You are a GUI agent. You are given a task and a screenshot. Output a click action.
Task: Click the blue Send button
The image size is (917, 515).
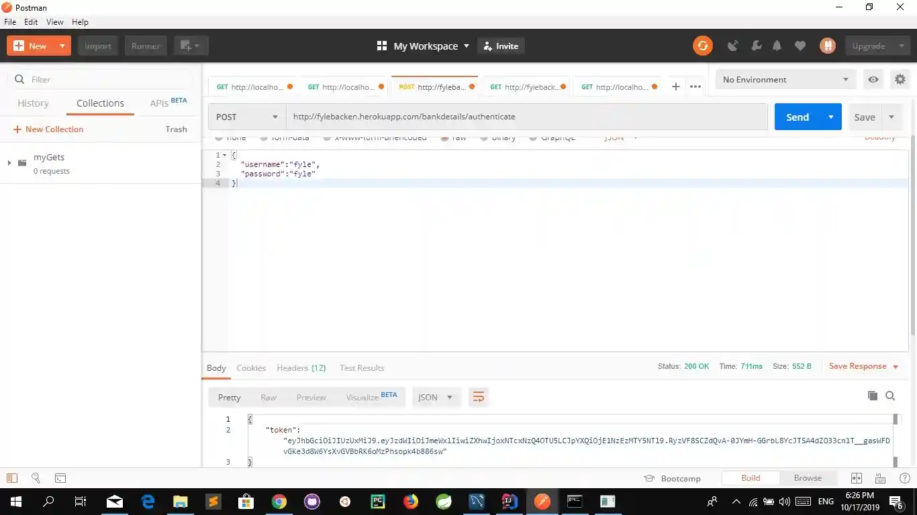point(798,117)
